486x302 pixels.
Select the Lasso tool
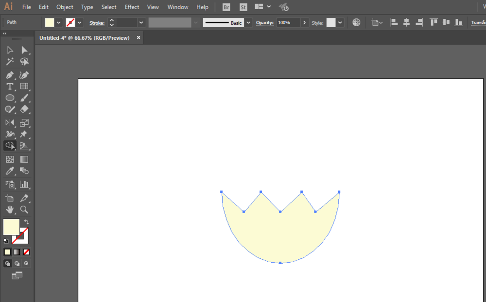(24, 62)
